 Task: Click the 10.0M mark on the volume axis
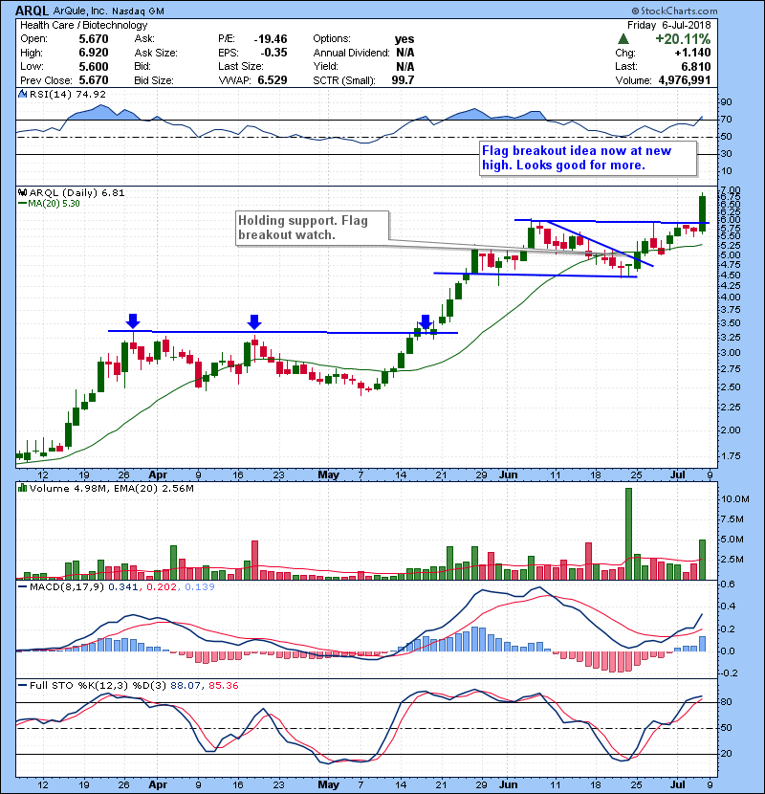pyautogui.click(x=735, y=499)
